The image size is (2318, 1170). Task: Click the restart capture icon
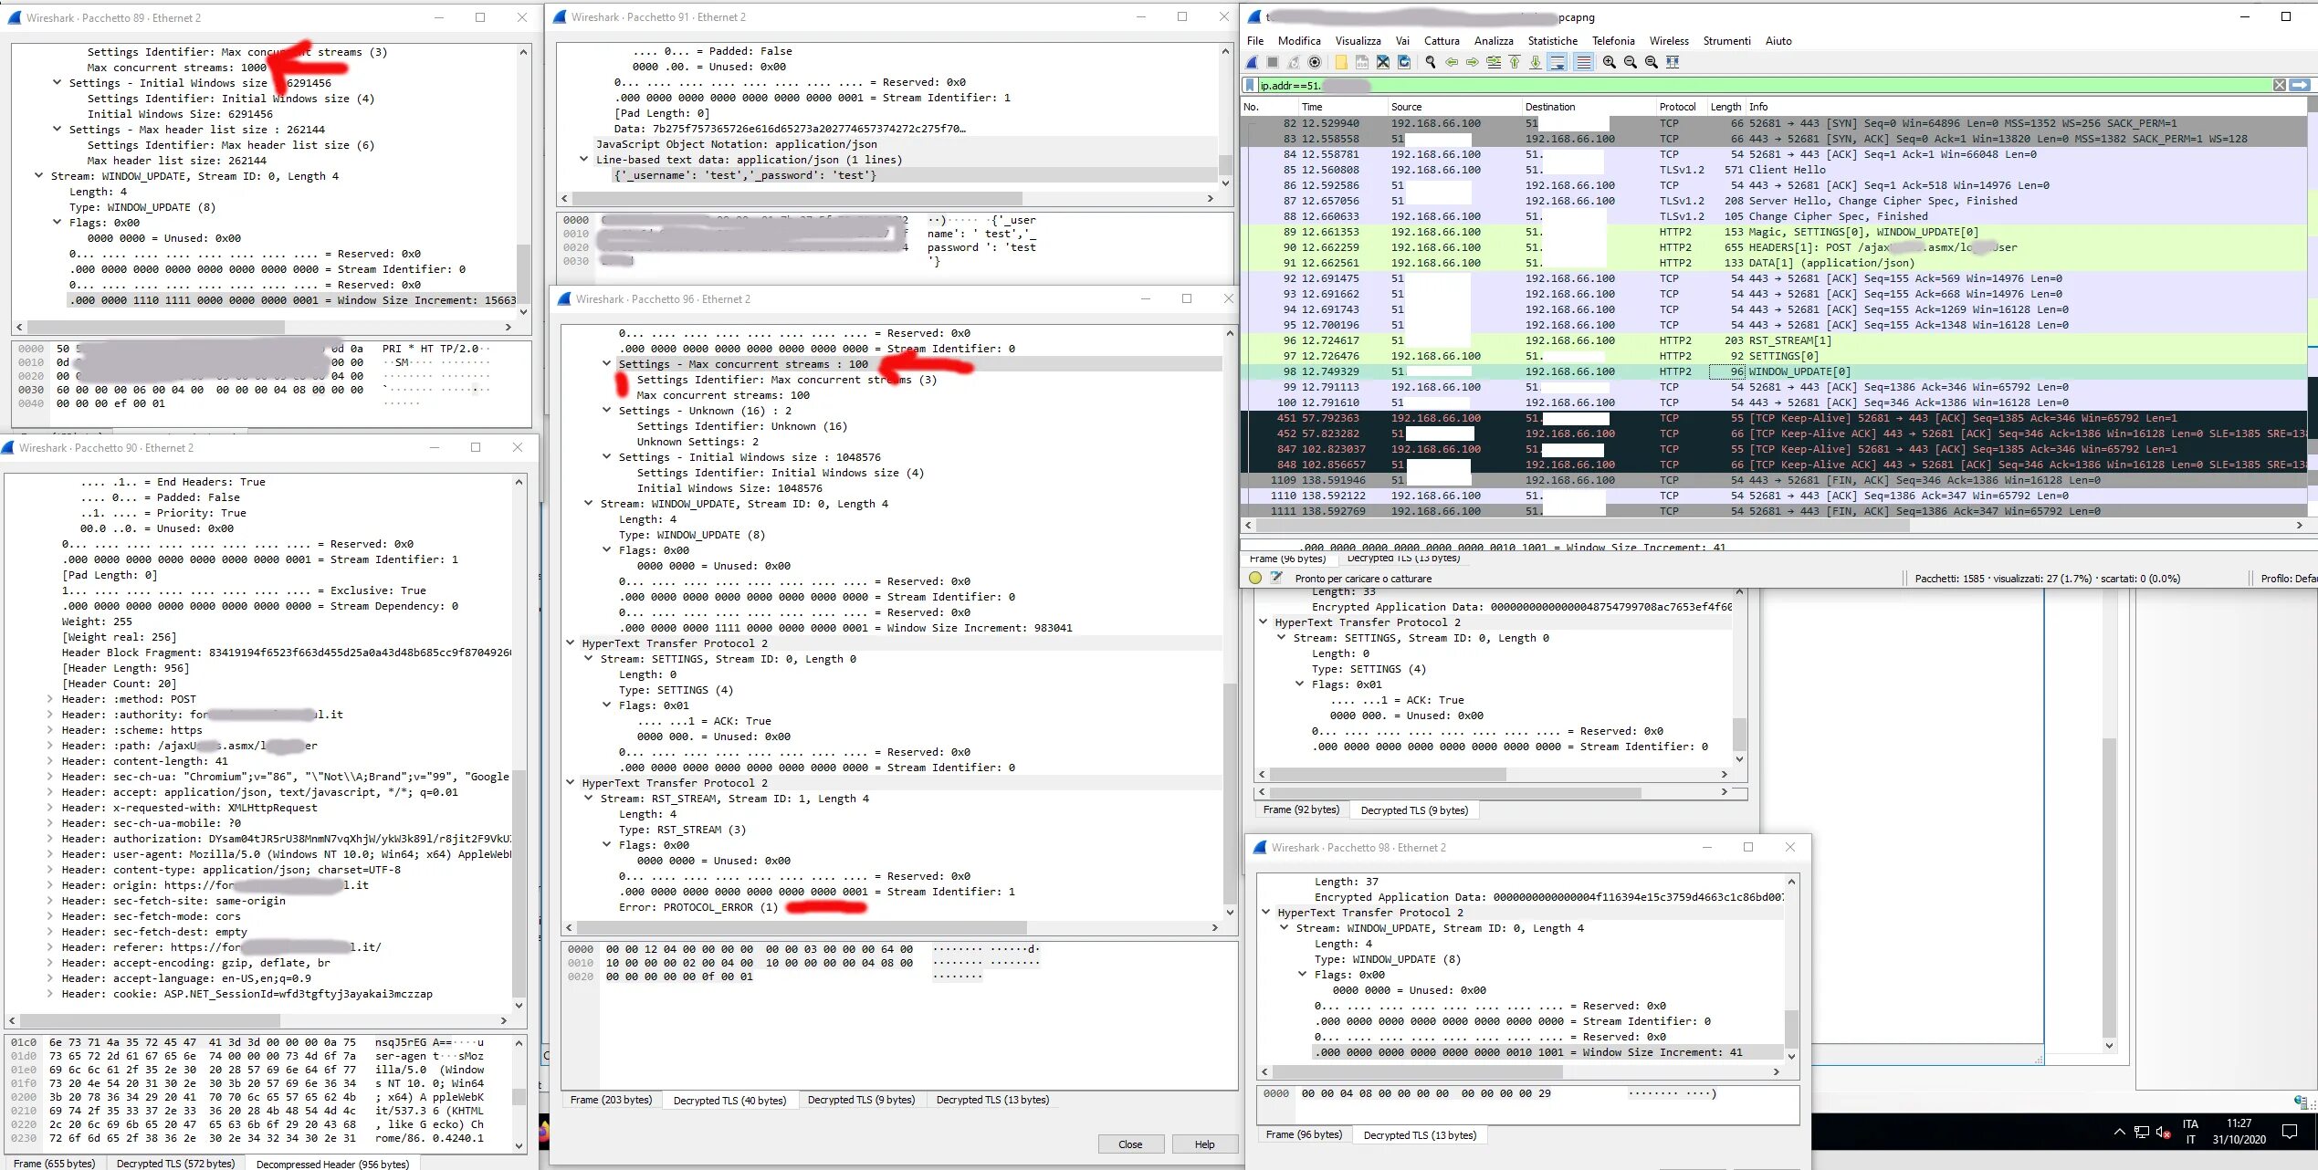coord(1294,62)
